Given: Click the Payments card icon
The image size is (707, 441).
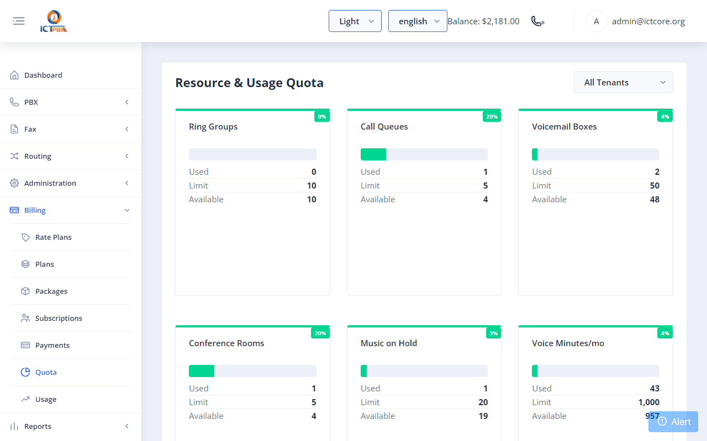Looking at the screenshot, I should (25, 345).
